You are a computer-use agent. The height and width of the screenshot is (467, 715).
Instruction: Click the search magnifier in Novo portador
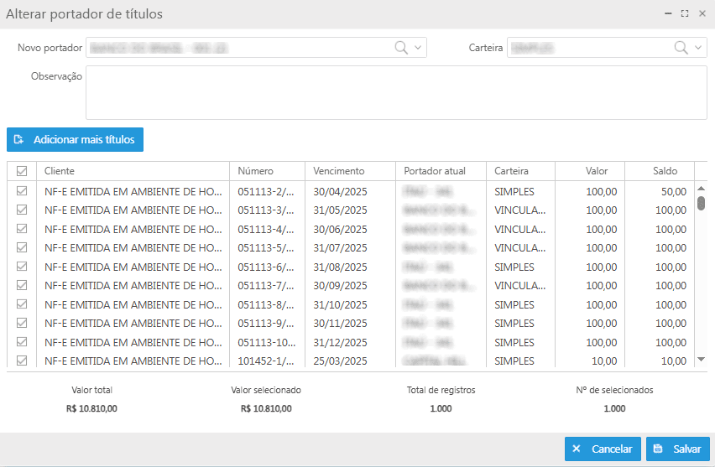[x=401, y=48]
